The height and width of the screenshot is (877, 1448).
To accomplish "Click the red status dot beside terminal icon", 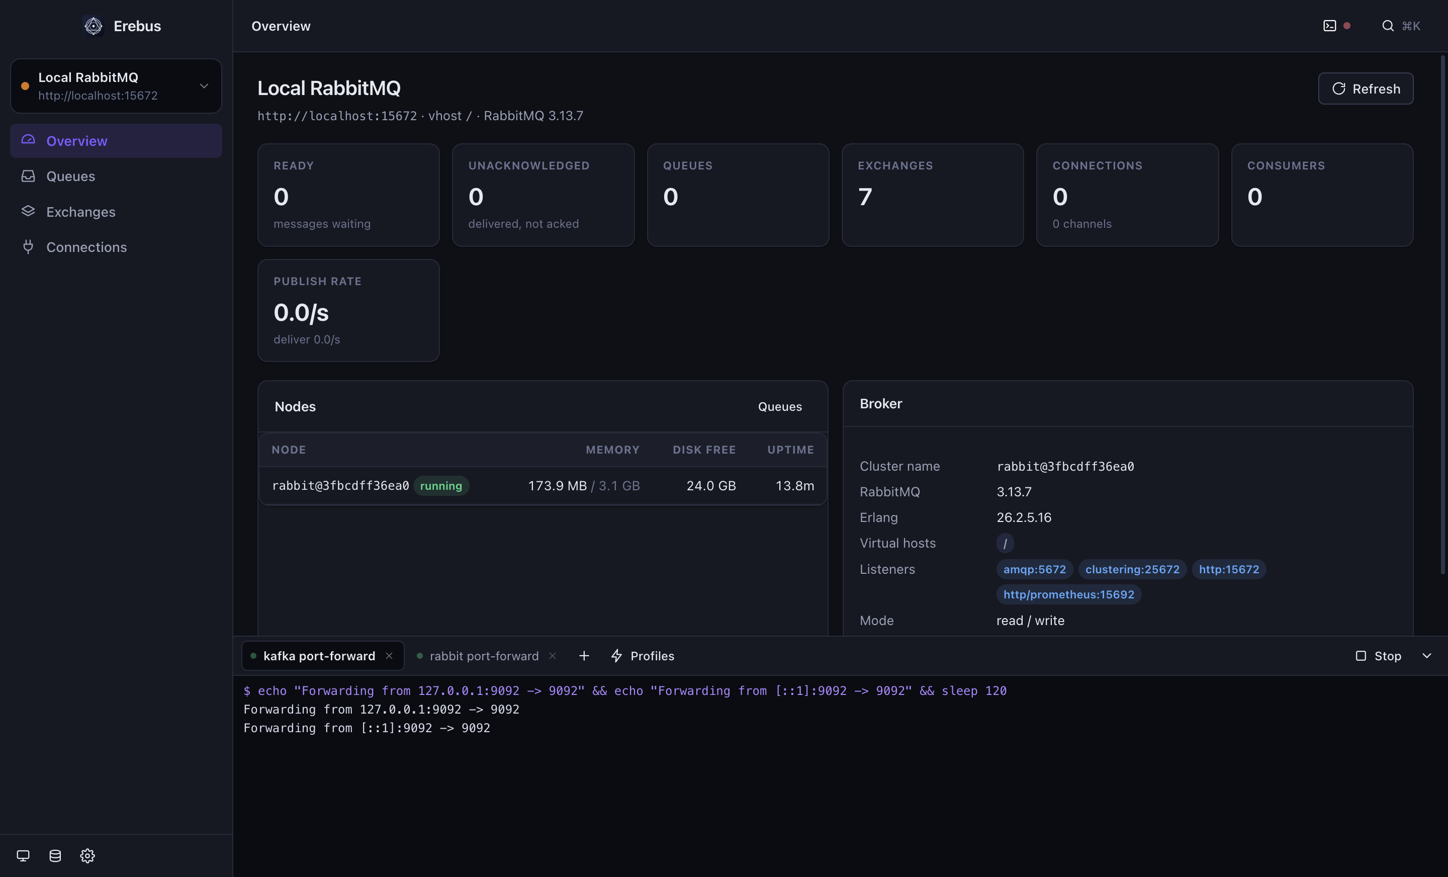I will pyautogui.click(x=1347, y=26).
